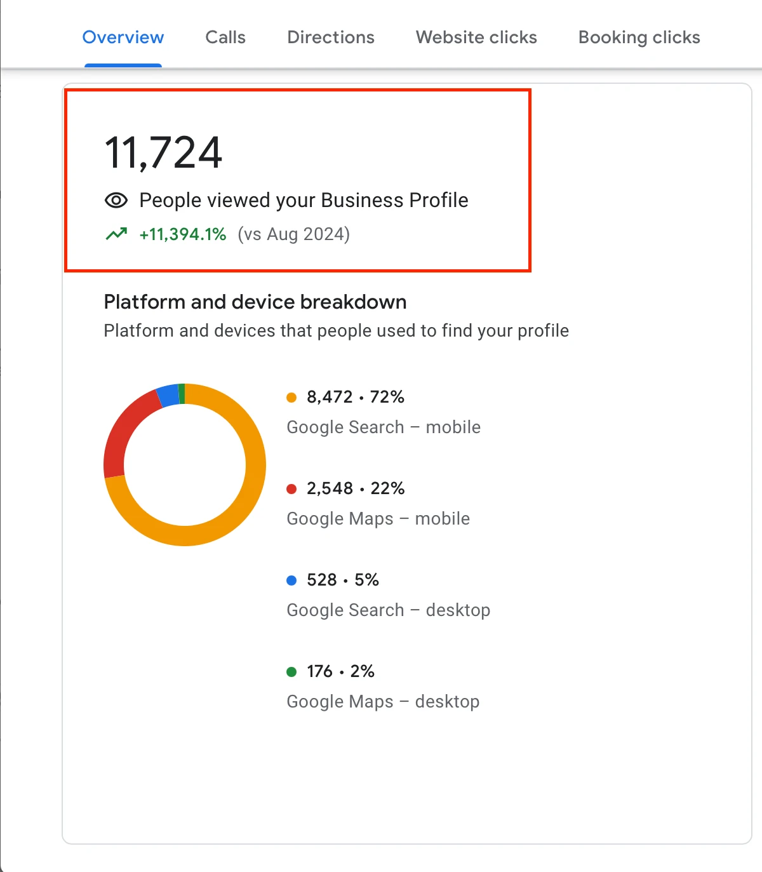Click the Google Maps – desktop label

pos(383,702)
